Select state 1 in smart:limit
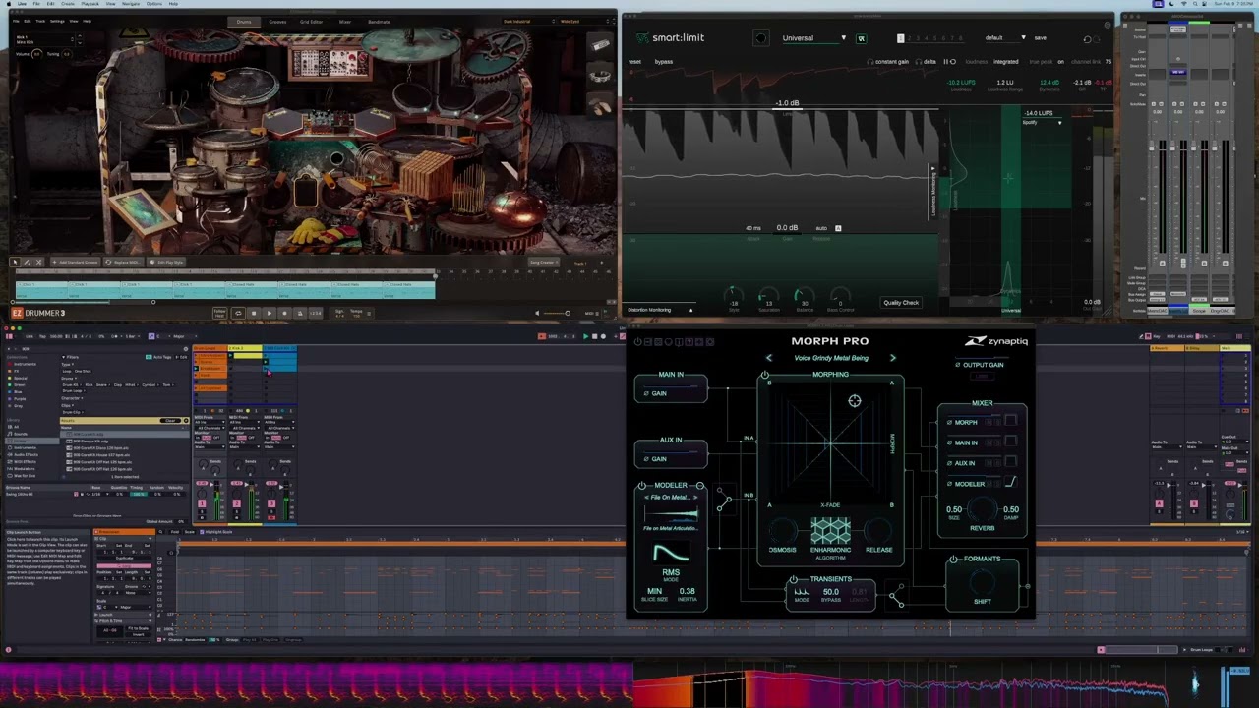Image resolution: width=1259 pixels, height=708 pixels. [900, 38]
